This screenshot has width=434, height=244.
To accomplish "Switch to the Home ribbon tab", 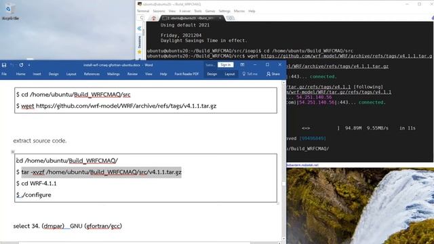I will click(21, 74).
